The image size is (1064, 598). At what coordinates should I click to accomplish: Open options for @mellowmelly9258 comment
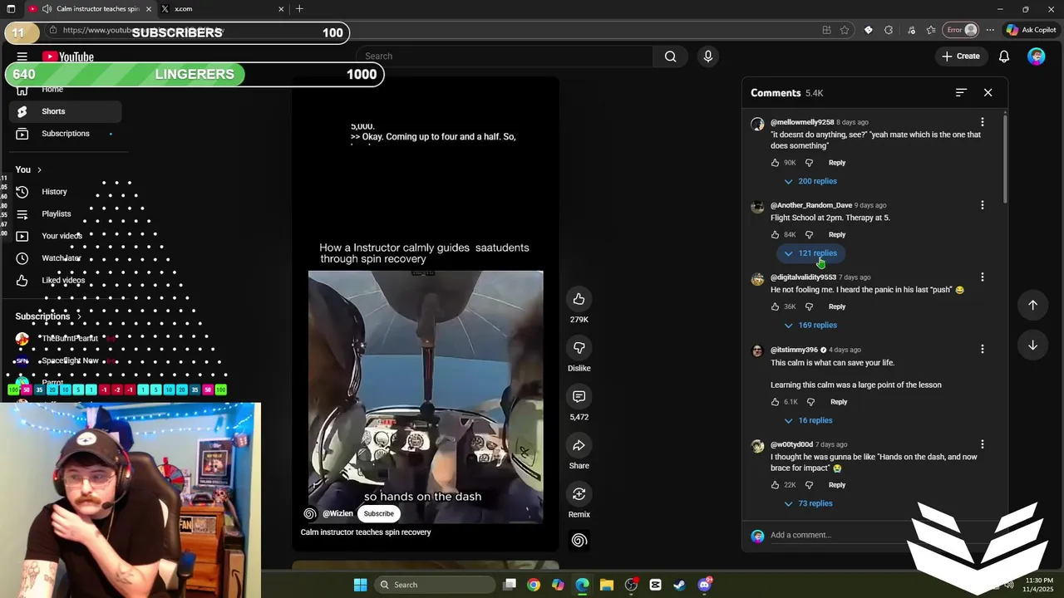click(x=983, y=122)
